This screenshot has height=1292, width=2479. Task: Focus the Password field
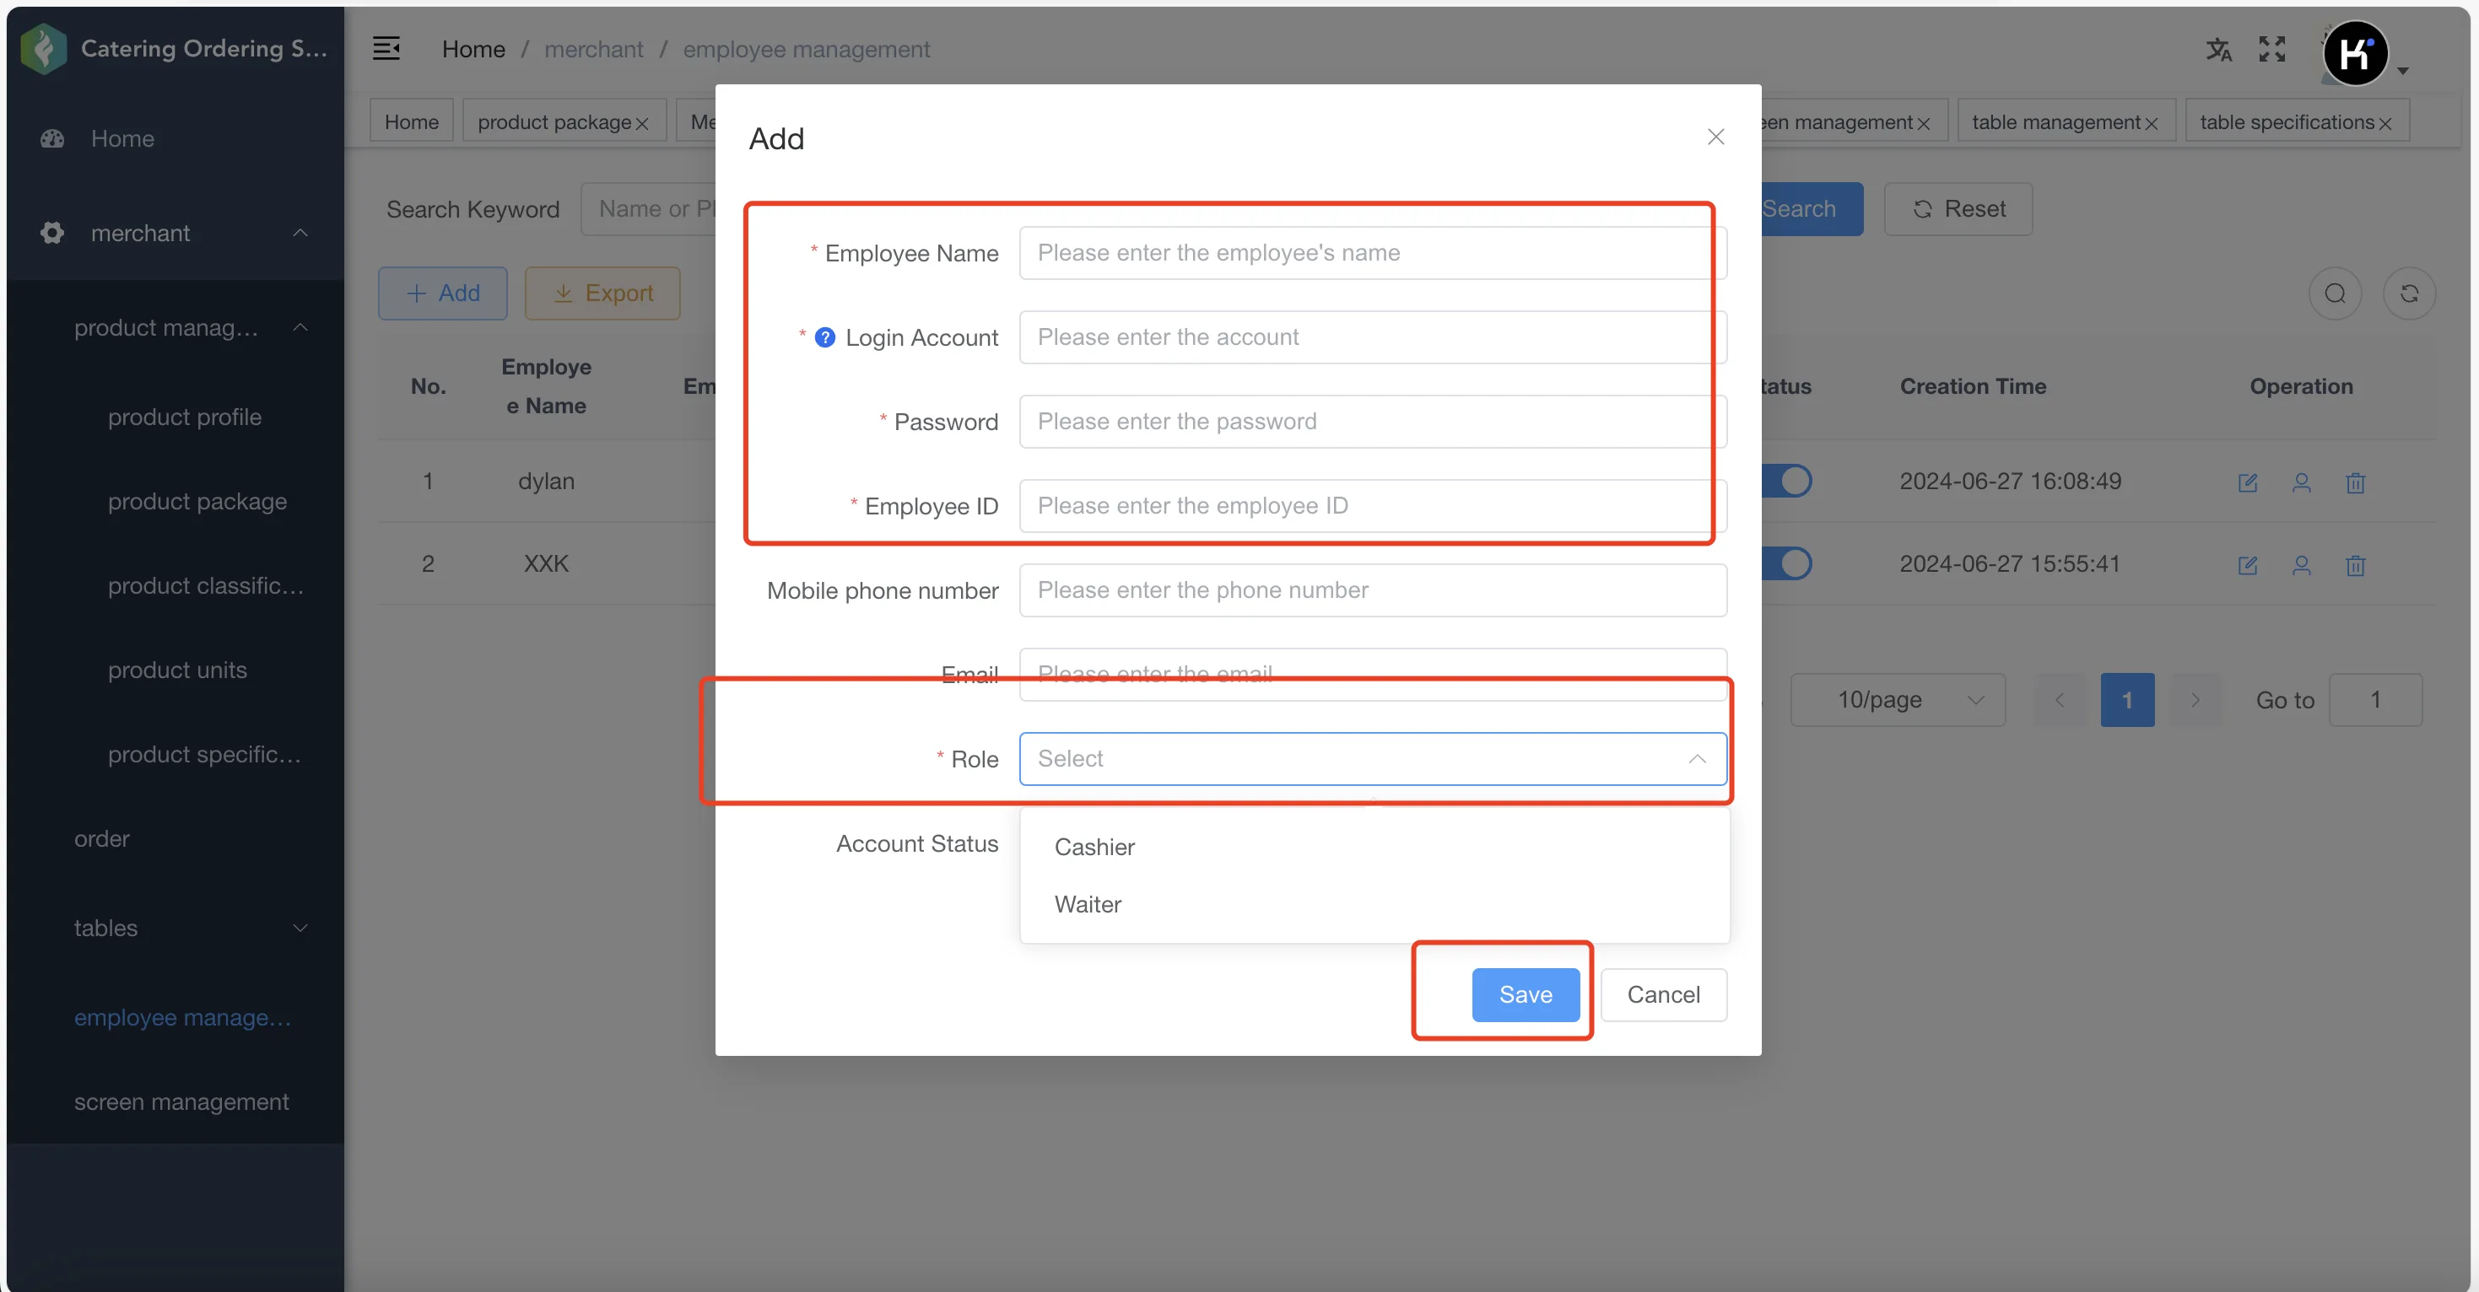[1372, 422]
